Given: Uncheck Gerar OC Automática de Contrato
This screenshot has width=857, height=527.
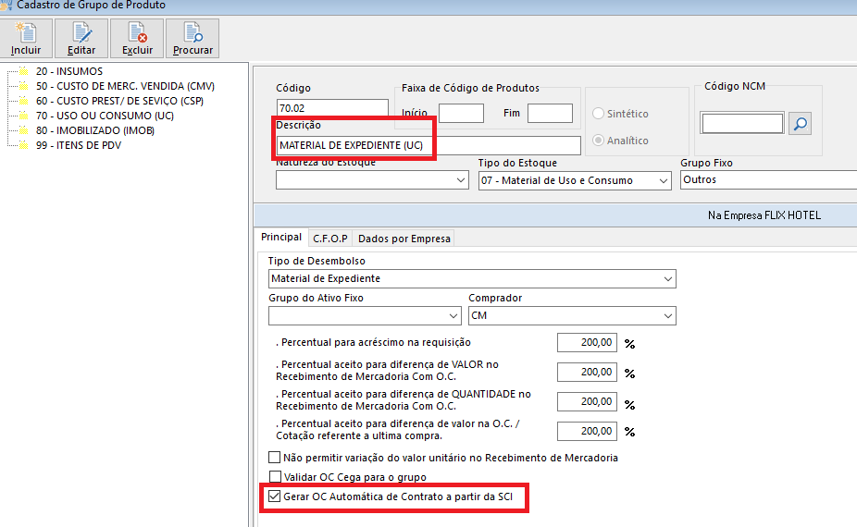Looking at the screenshot, I should pyautogui.click(x=274, y=496).
